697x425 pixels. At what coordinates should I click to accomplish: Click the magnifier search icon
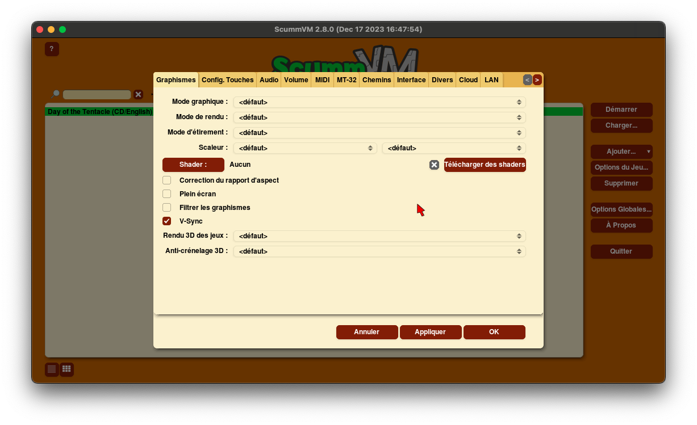(55, 94)
